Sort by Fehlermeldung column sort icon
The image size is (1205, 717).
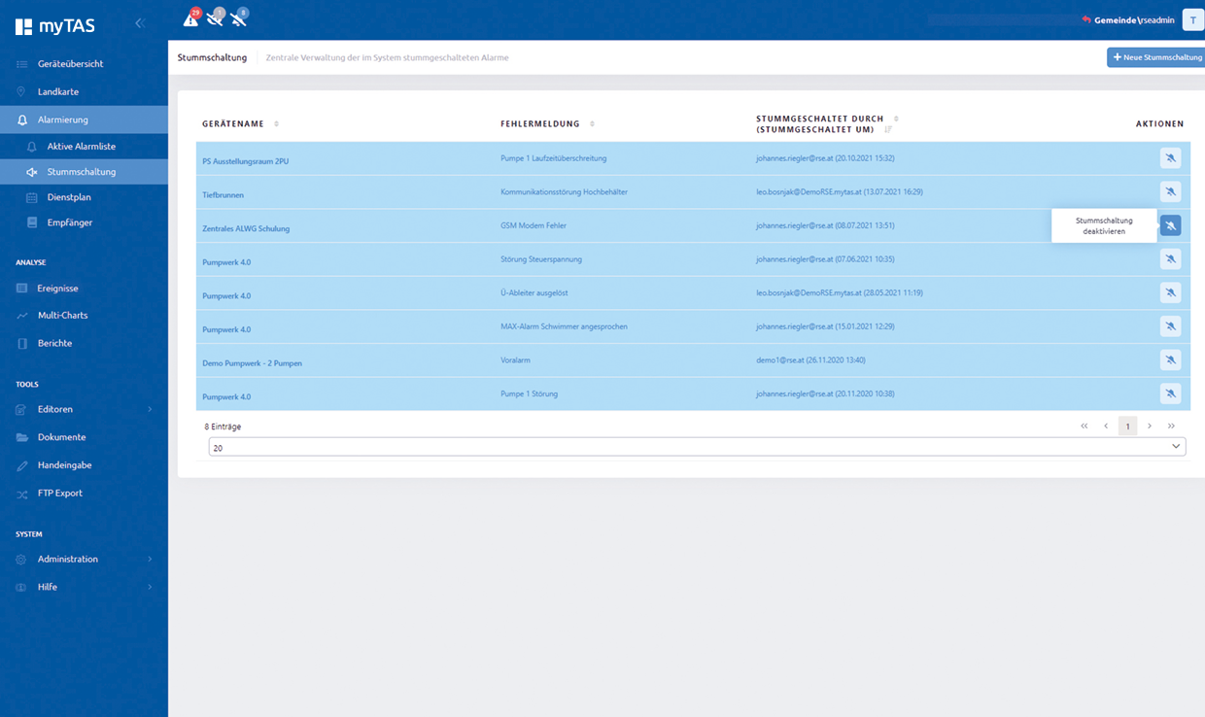pyautogui.click(x=592, y=123)
